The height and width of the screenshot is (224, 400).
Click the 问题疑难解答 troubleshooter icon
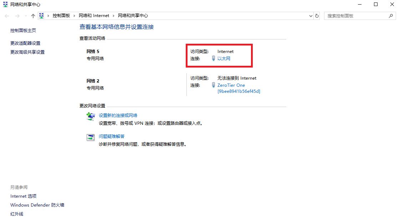[x=91, y=138]
